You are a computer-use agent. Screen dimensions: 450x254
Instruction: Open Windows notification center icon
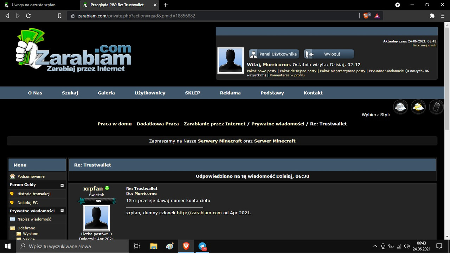pyautogui.click(x=439, y=246)
